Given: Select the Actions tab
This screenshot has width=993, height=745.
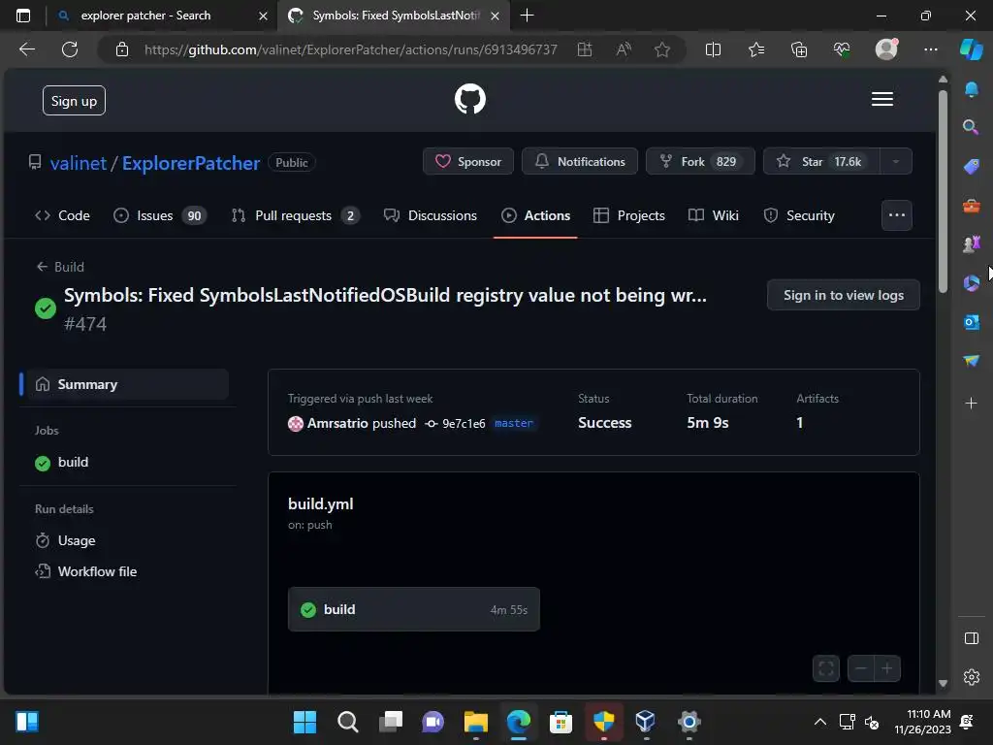Looking at the screenshot, I should pyautogui.click(x=535, y=215).
